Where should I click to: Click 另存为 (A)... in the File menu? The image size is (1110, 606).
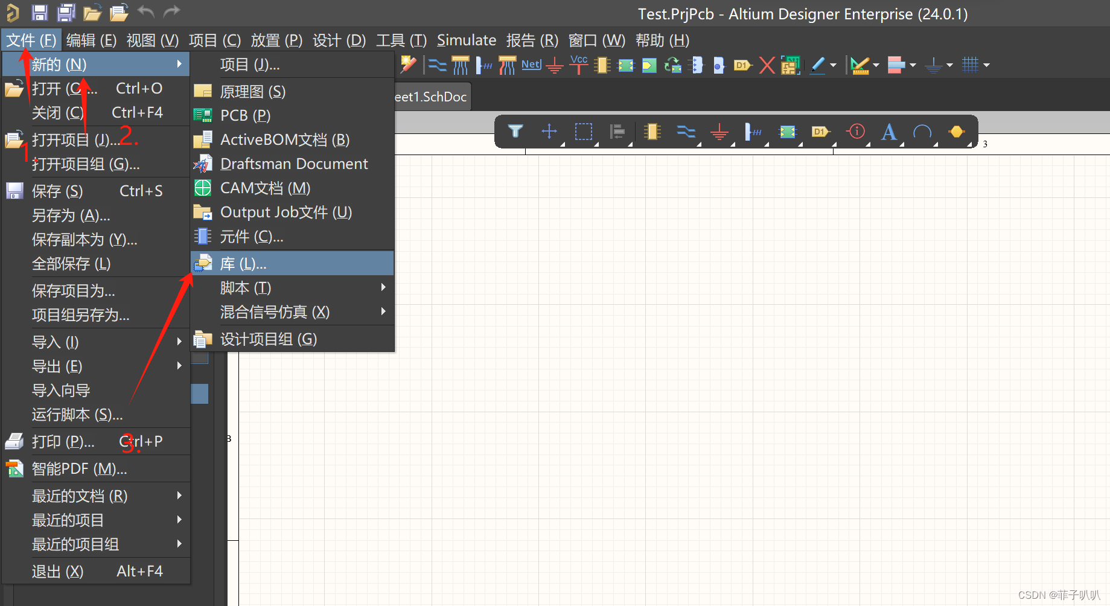[97, 215]
